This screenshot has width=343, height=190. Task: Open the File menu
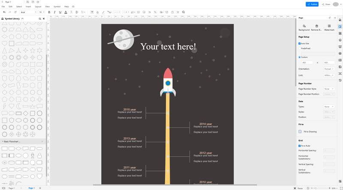(3, 6)
